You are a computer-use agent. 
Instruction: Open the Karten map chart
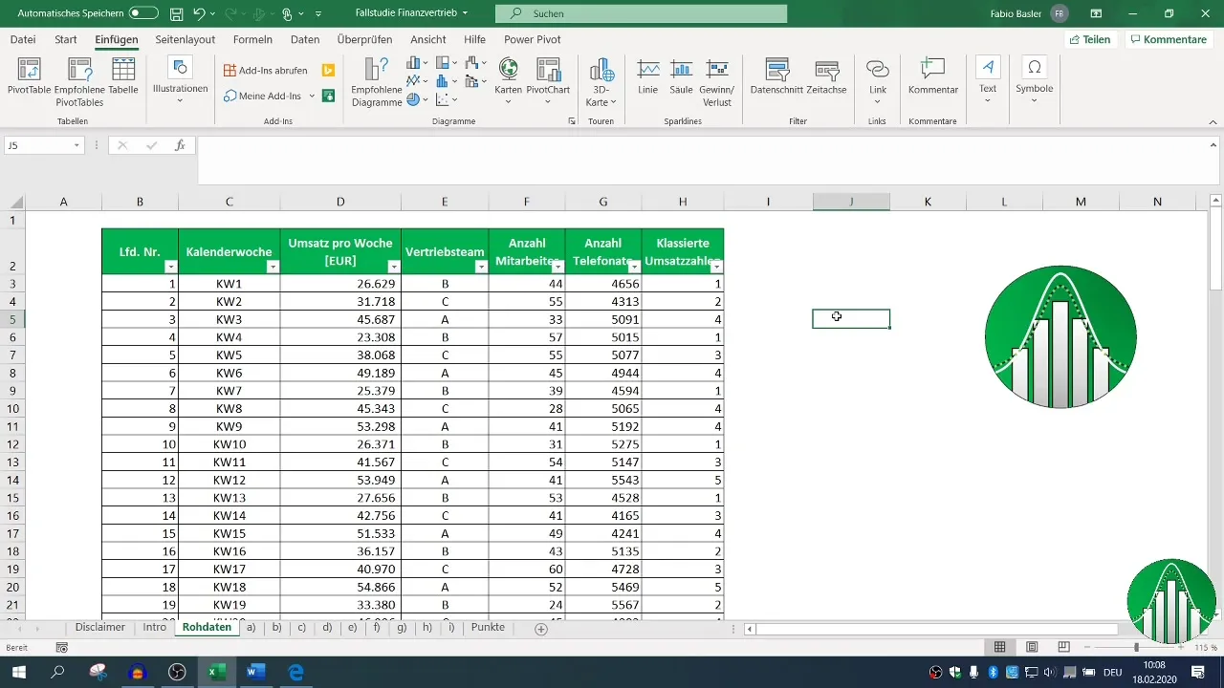(x=509, y=80)
